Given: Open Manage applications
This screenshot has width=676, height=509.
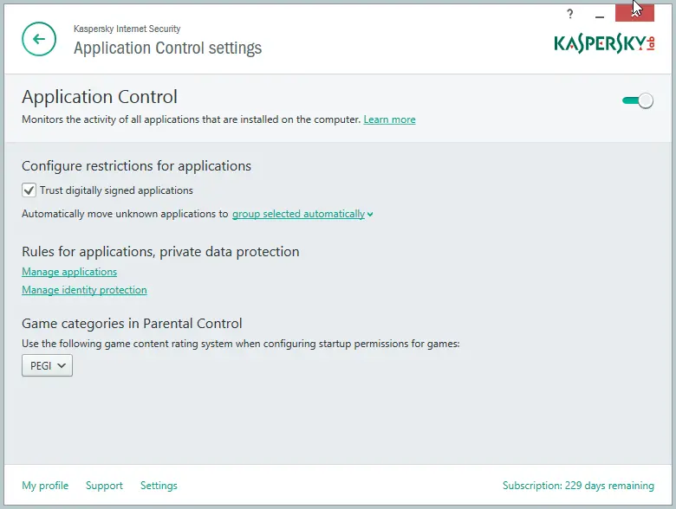Looking at the screenshot, I should (69, 272).
